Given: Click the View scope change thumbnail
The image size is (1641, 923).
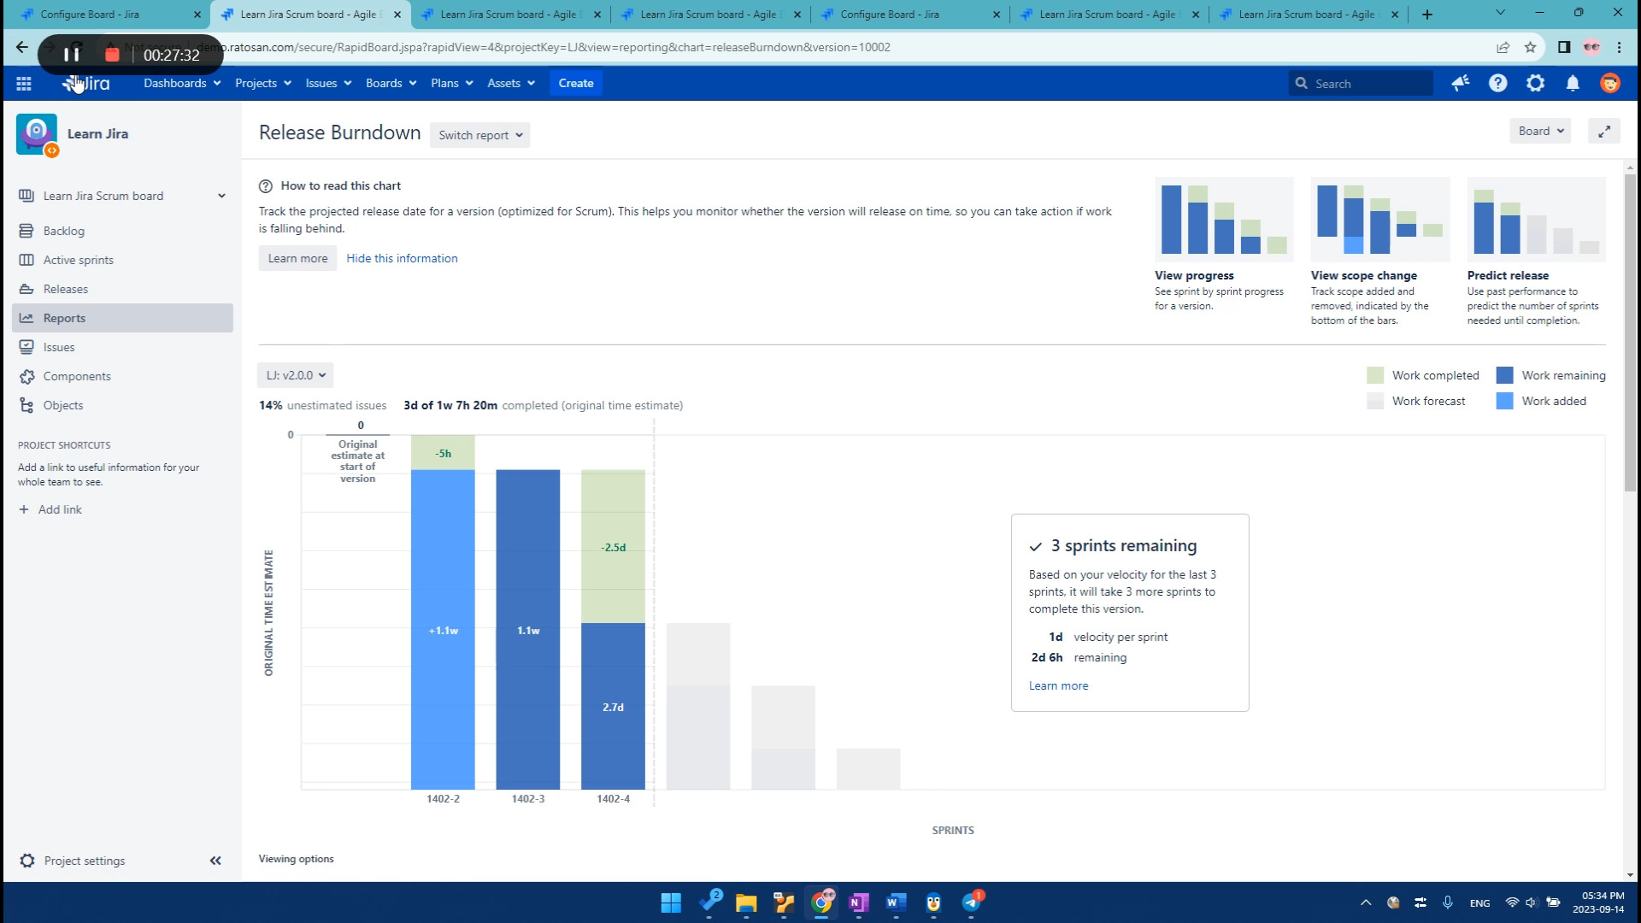Looking at the screenshot, I should [1380, 220].
